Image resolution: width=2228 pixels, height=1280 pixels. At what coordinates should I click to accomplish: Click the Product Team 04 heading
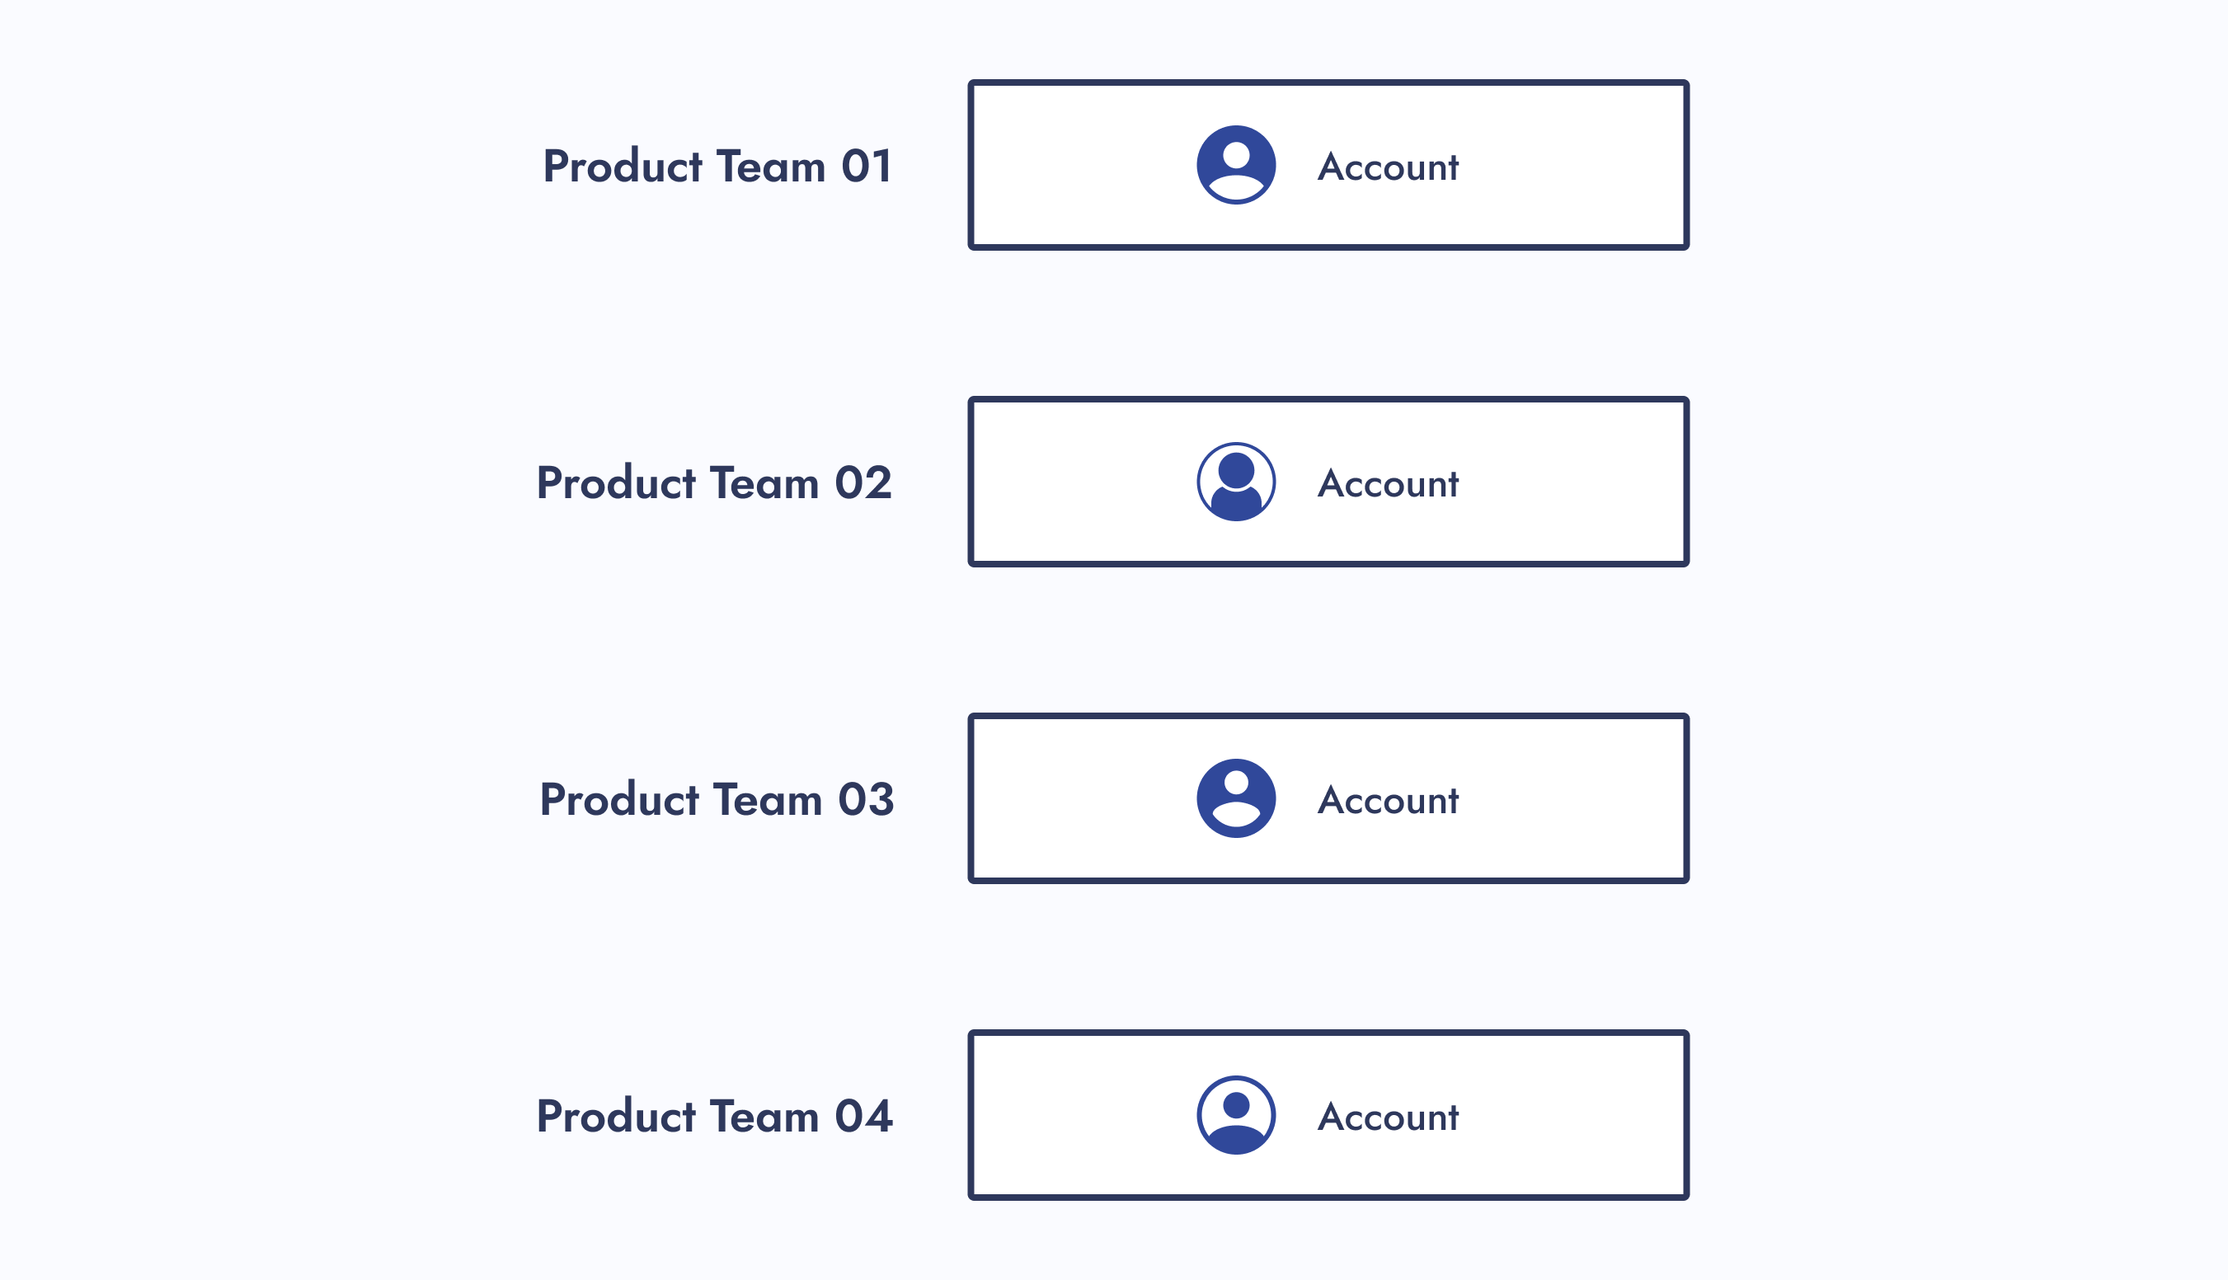pyautogui.click(x=713, y=1116)
